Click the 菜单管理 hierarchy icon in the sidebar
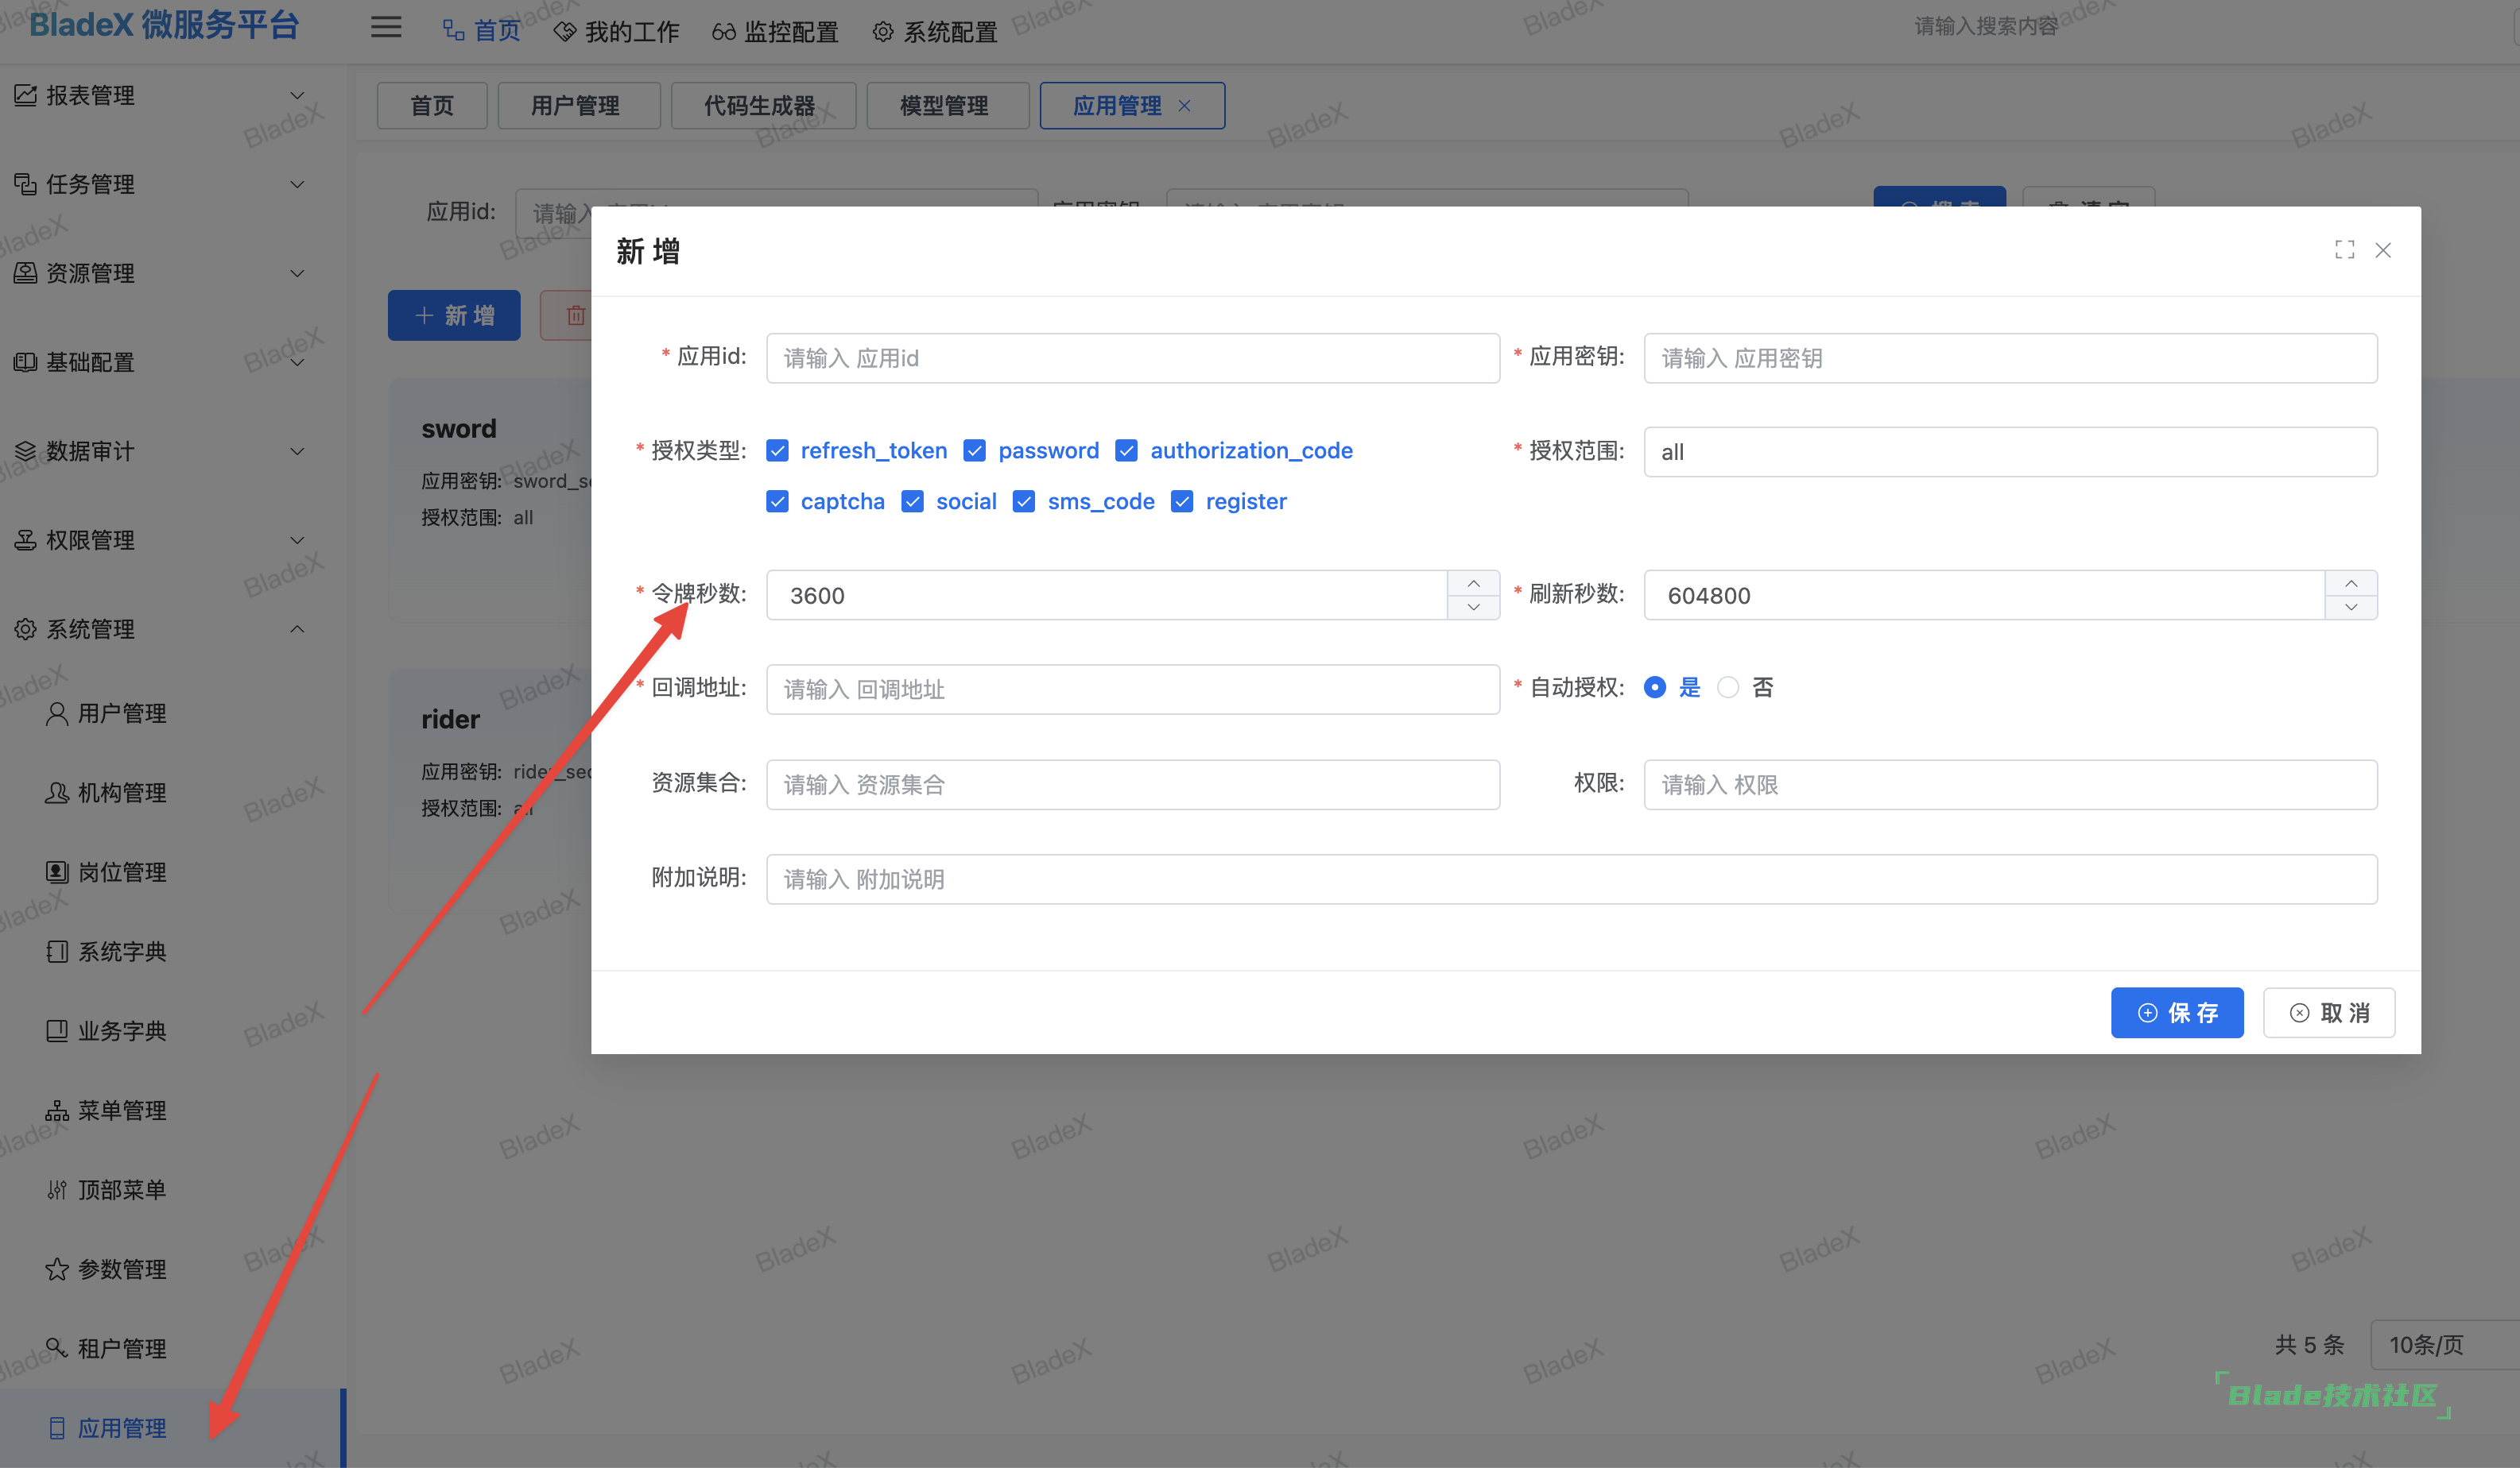The width and height of the screenshot is (2520, 1468). 57,1111
